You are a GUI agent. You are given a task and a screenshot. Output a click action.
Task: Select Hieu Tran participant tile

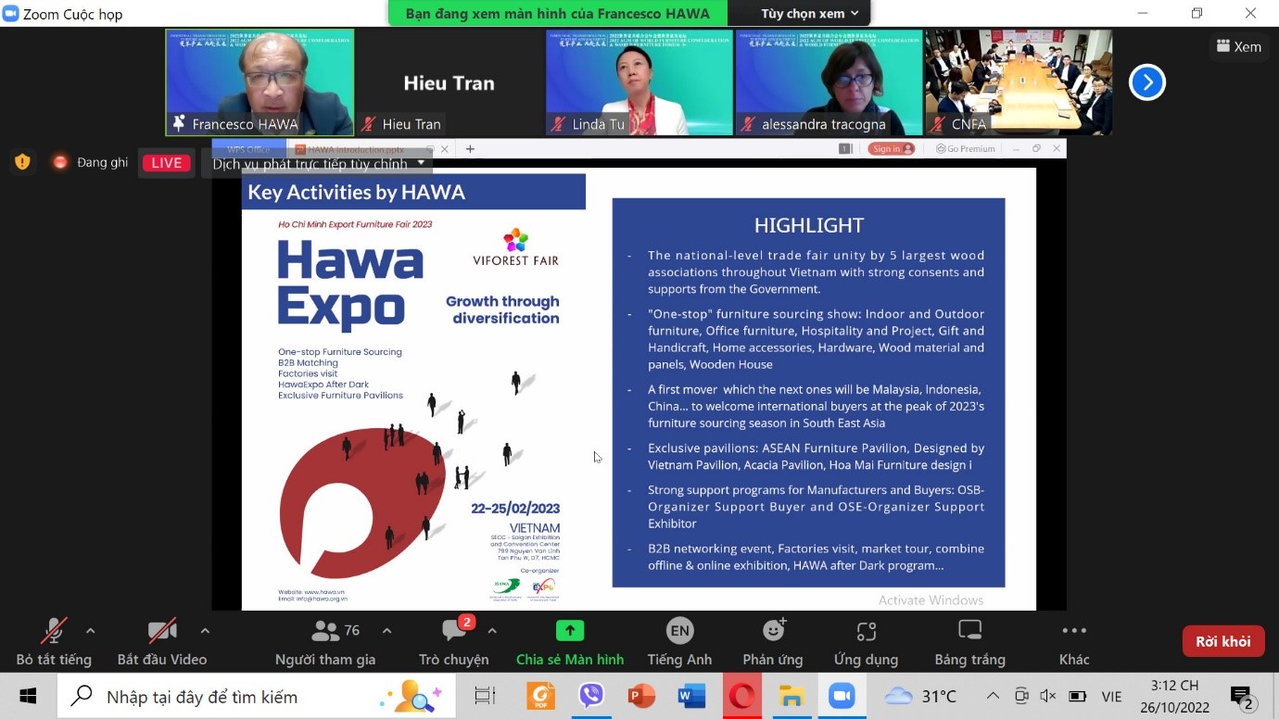(x=450, y=82)
